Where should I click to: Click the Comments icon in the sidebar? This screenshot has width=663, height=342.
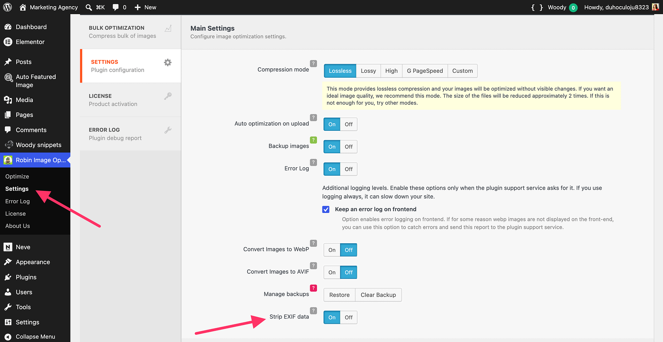coord(8,130)
